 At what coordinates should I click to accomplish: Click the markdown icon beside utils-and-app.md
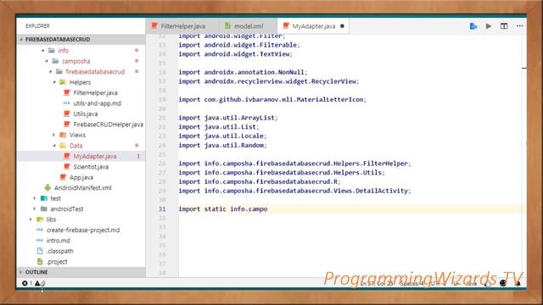(x=66, y=103)
